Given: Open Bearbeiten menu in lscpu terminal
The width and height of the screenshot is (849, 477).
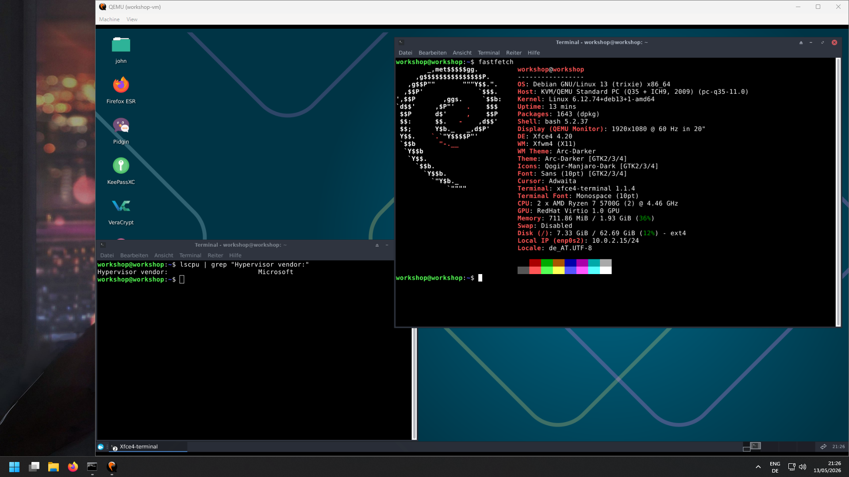Looking at the screenshot, I should point(134,256).
